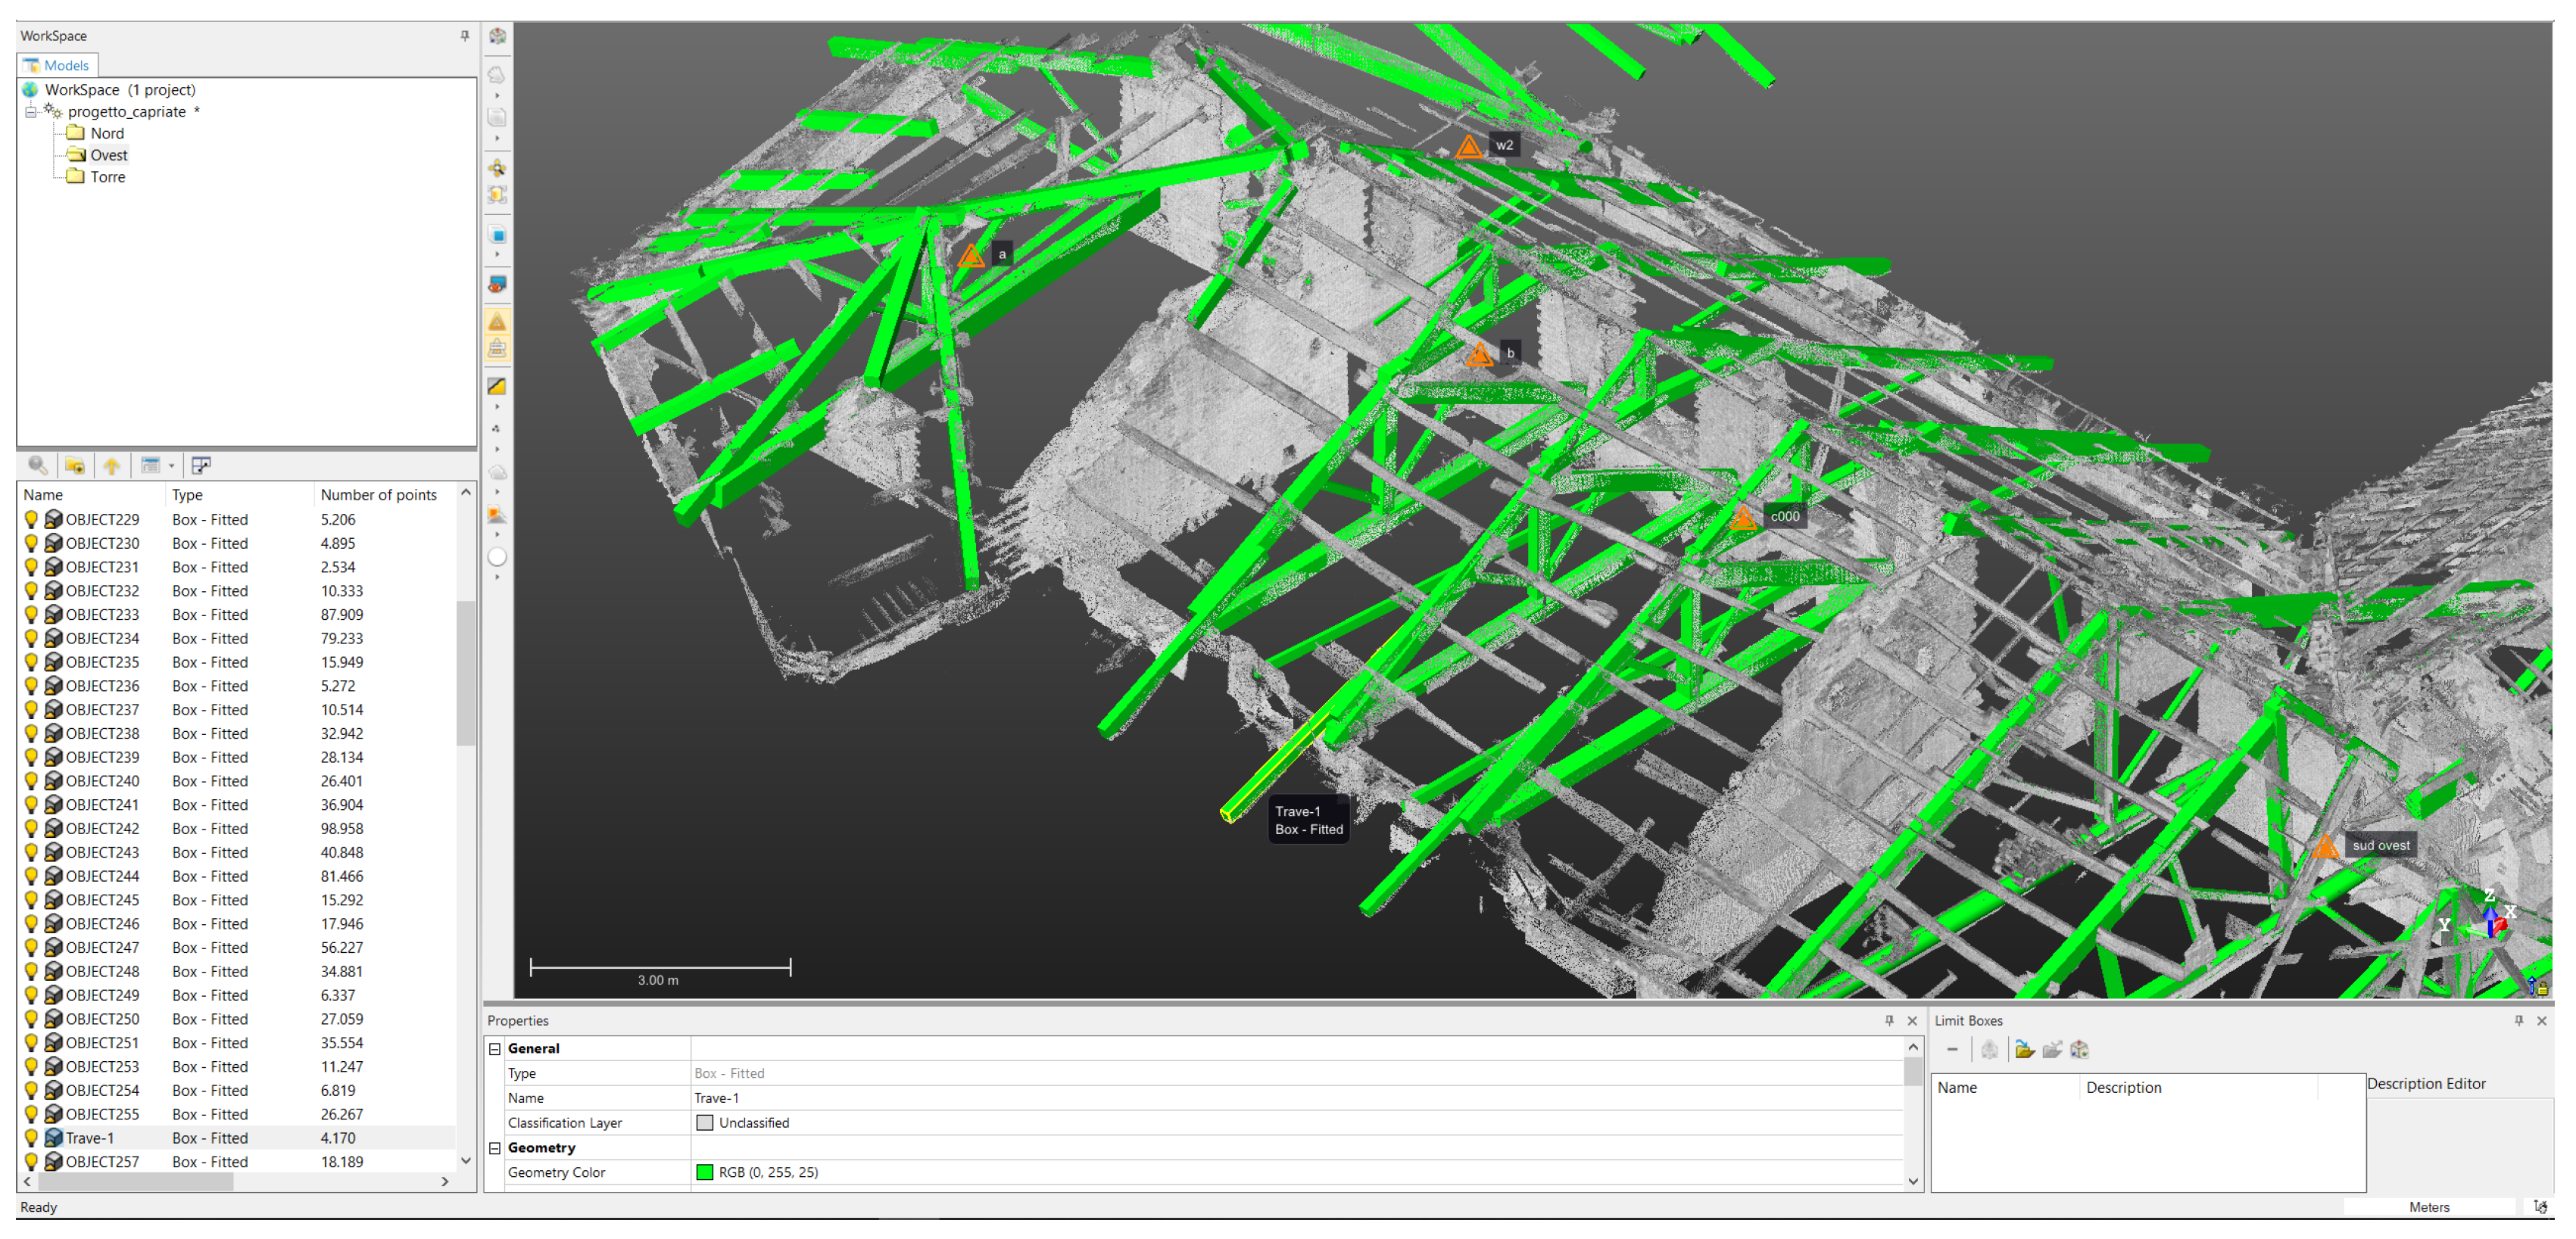The width and height of the screenshot is (2576, 1239).
Task: Click the yellow up-arrow parent level icon
Action: pos(112,465)
